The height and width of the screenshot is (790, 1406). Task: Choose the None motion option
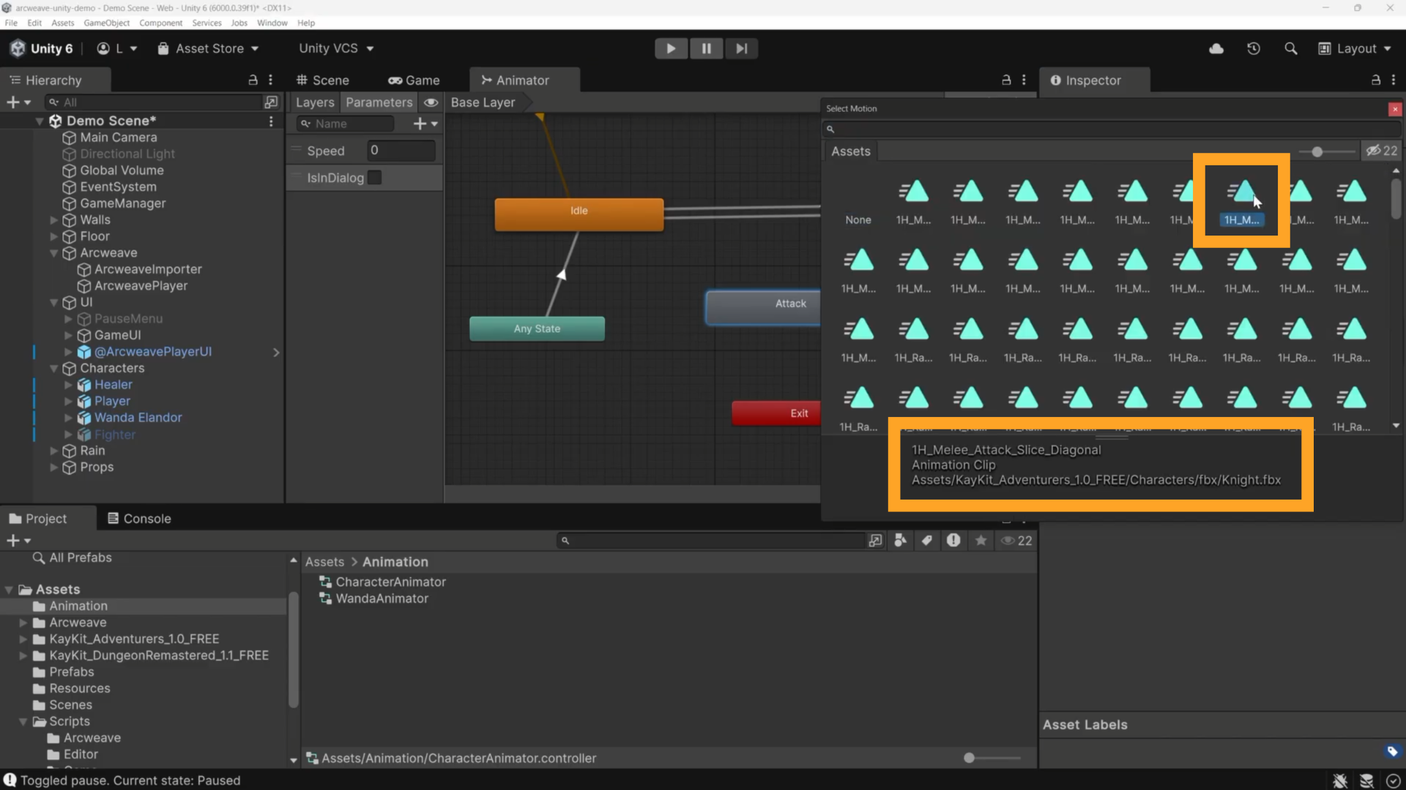point(858,219)
